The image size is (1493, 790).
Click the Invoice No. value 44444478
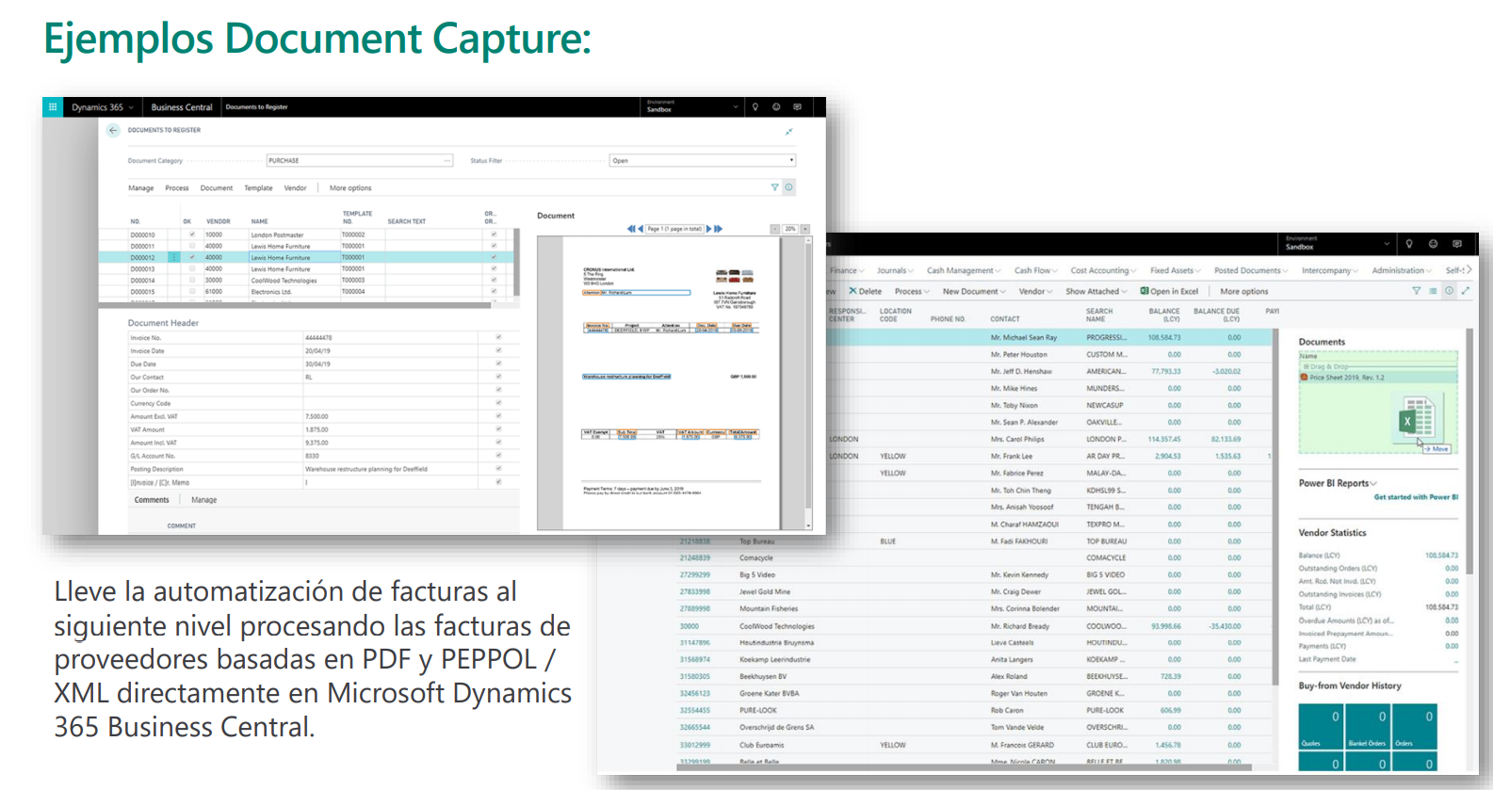pyautogui.click(x=318, y=337)
